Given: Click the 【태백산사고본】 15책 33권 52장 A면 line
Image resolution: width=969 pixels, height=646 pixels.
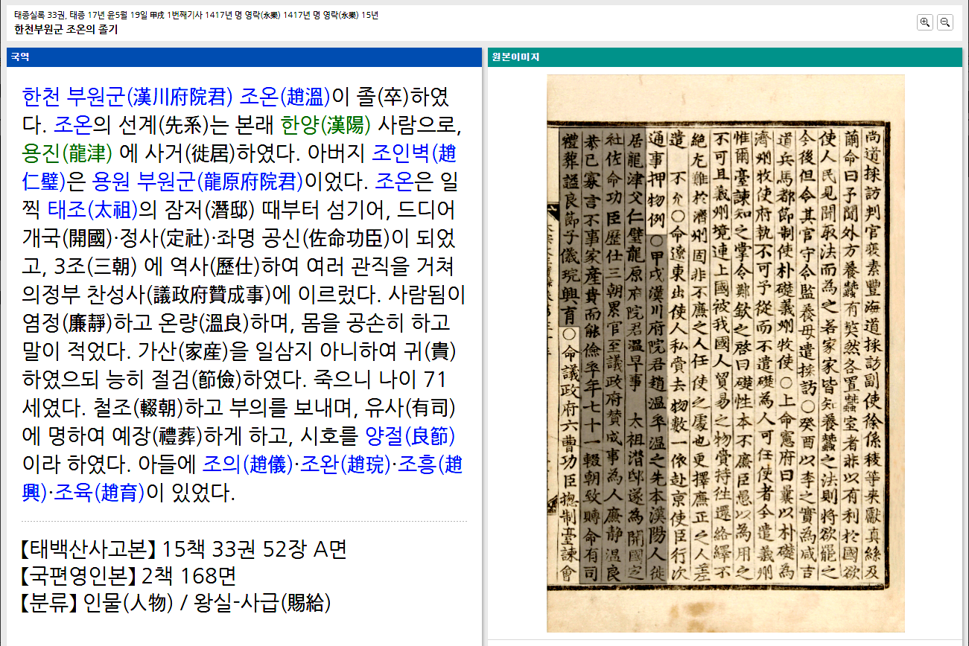Looking at the screenshot, I should click(184, 549).
